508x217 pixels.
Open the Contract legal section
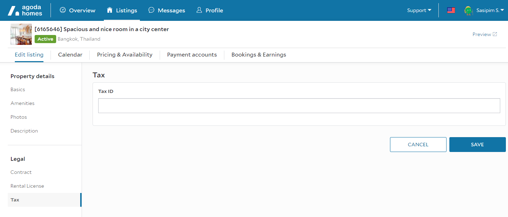tap(21, 172)
